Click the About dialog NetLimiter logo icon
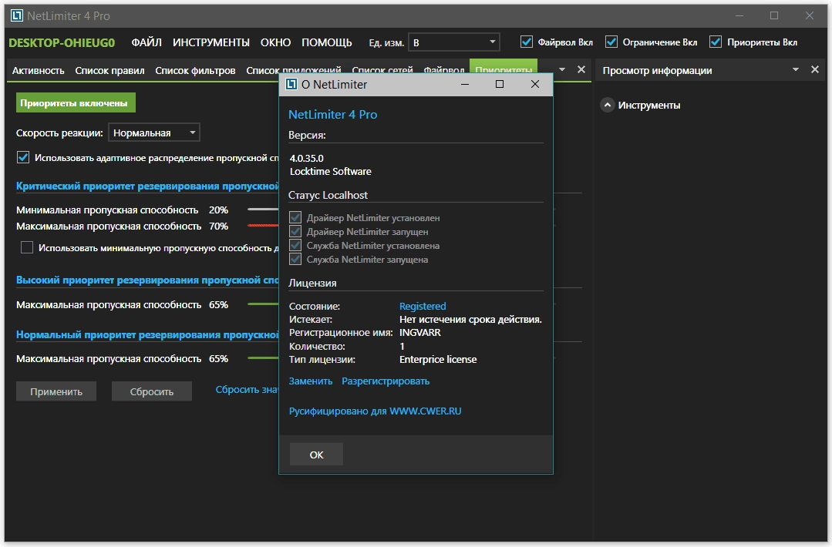 pos(291,84)
